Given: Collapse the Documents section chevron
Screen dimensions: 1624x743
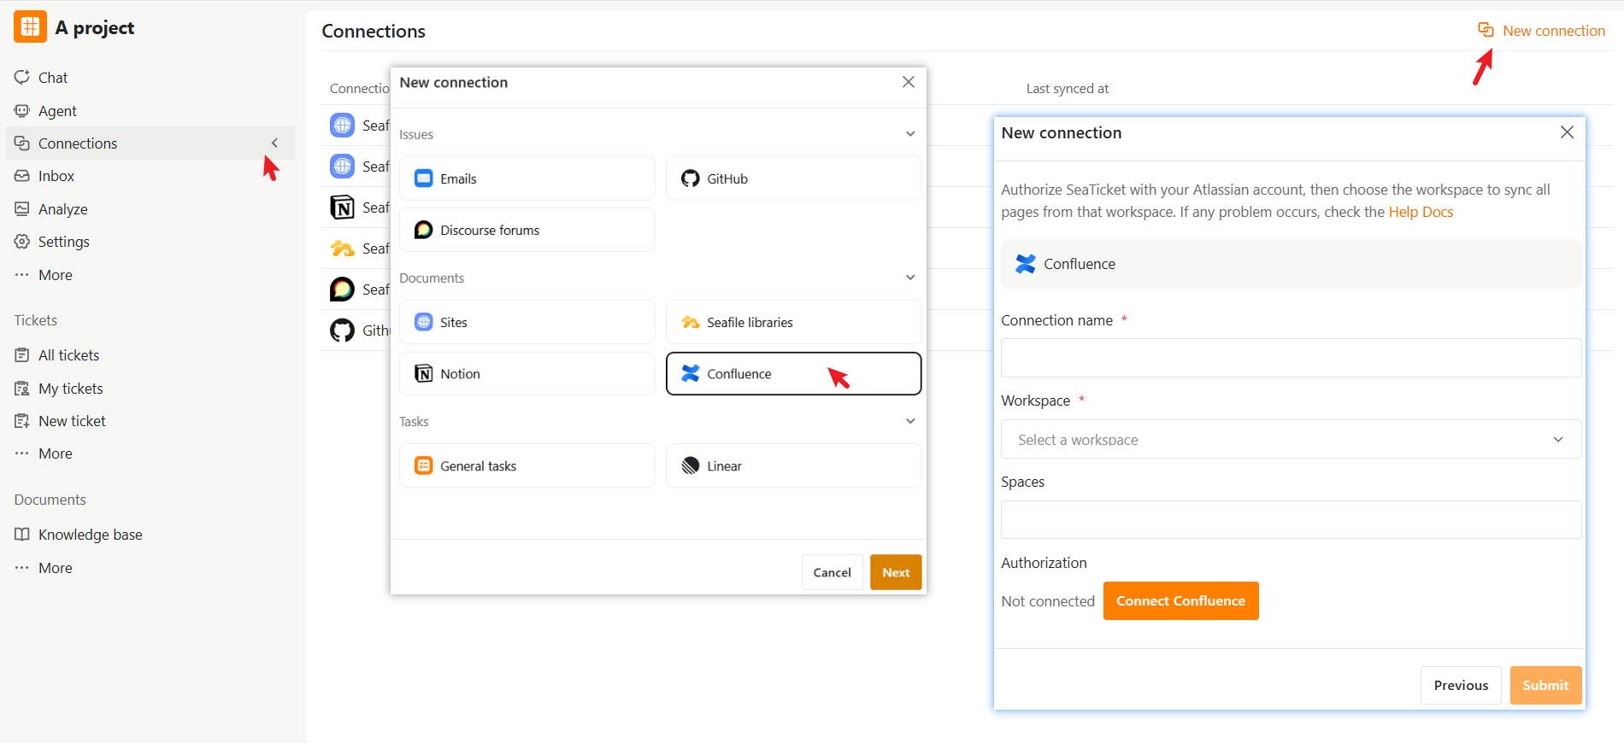Looking at the screenshot, I should coord(910,278).
